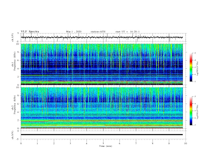
Task: Click the ch.1 frequency axis tick "4"
Action: coord(18,69)
